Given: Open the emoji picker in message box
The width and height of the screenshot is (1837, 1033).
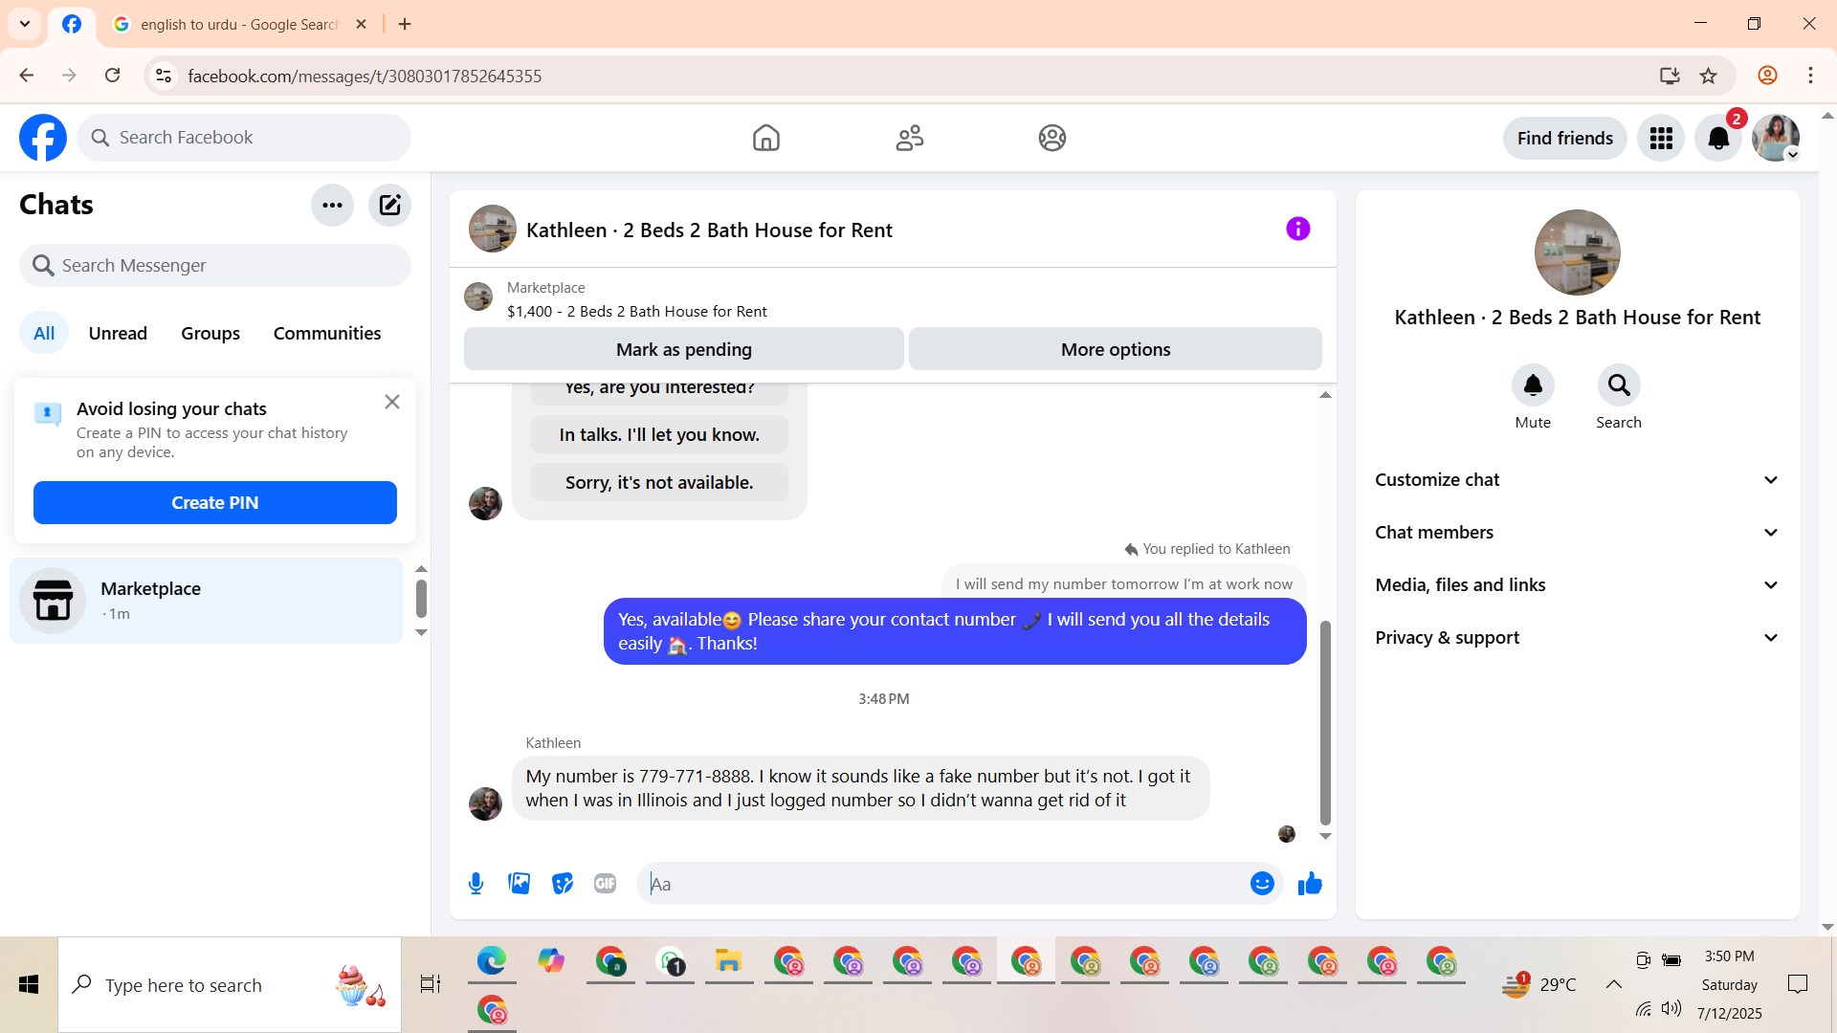Looking at the screenshot, I should (1262, 884).
